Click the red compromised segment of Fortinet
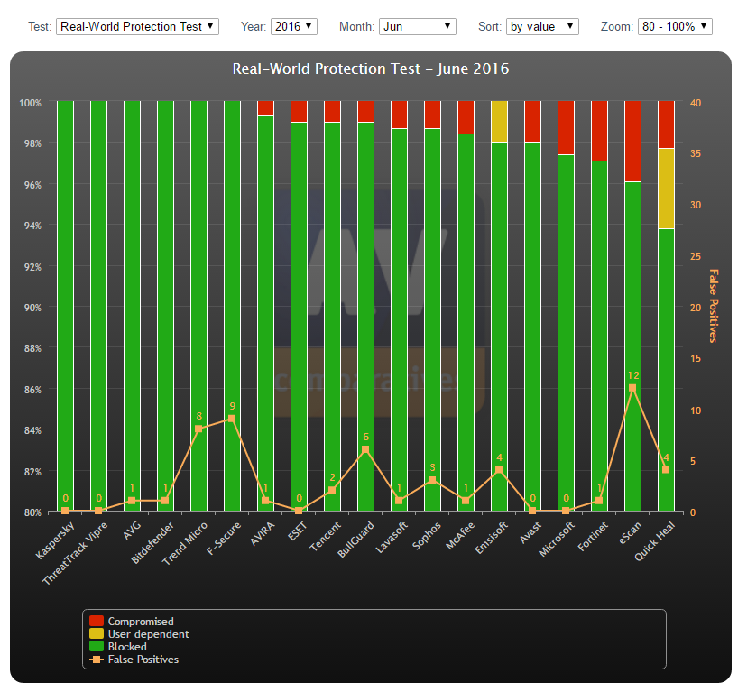The width and height of the screenshot is (738, 692). [x=599, y=131]
